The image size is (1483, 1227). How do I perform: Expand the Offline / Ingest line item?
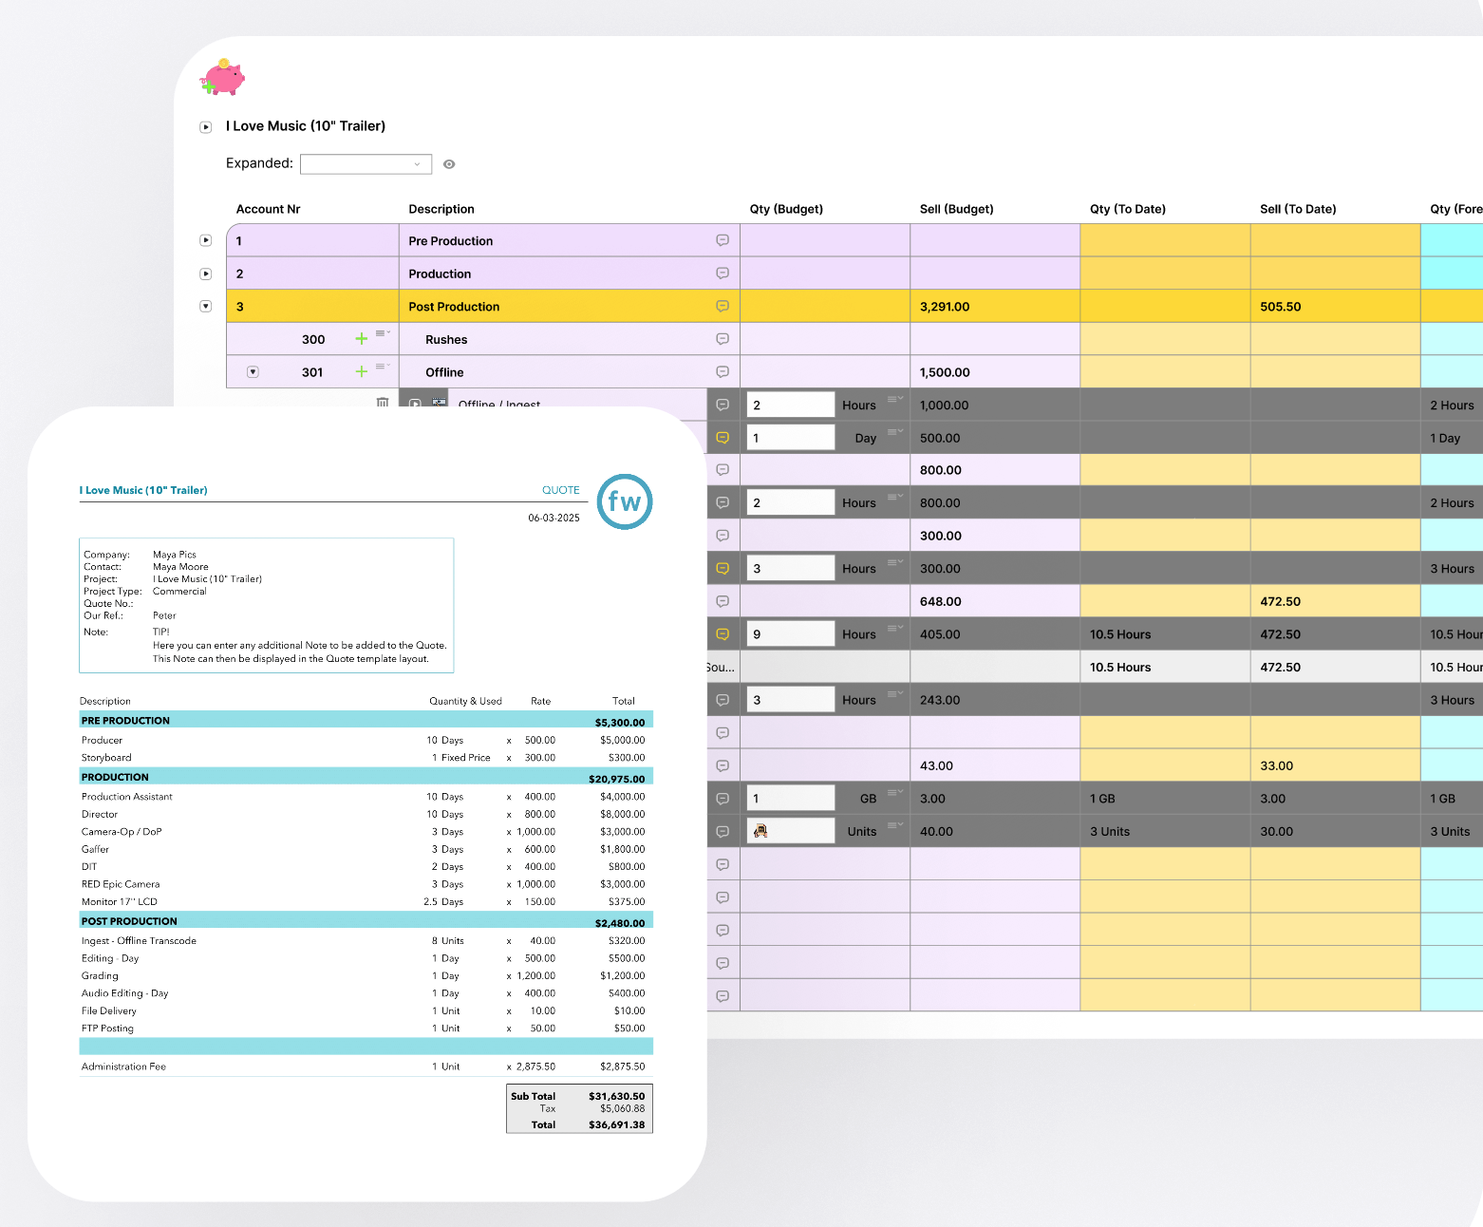(415, 403)
